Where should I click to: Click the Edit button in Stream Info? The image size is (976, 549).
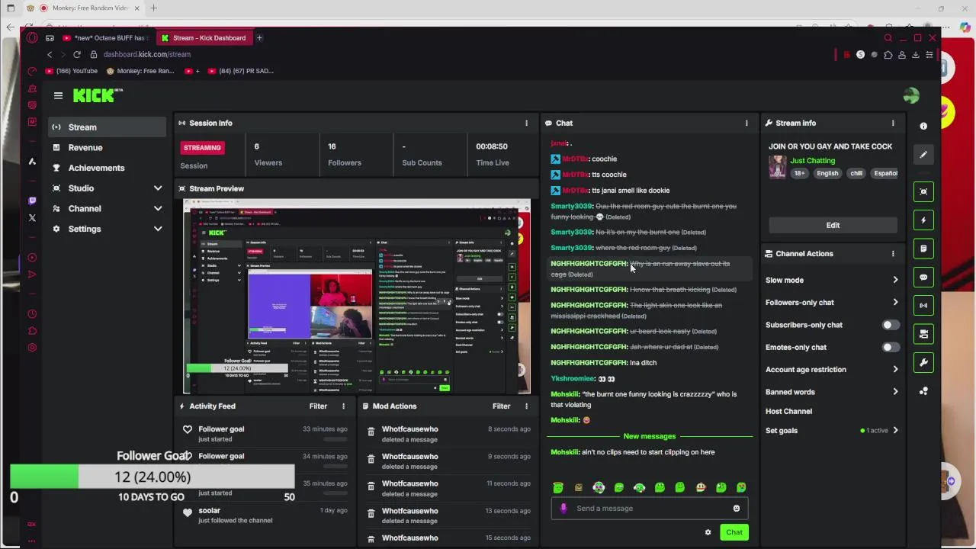pyautogui.click(x=833, y=226)
